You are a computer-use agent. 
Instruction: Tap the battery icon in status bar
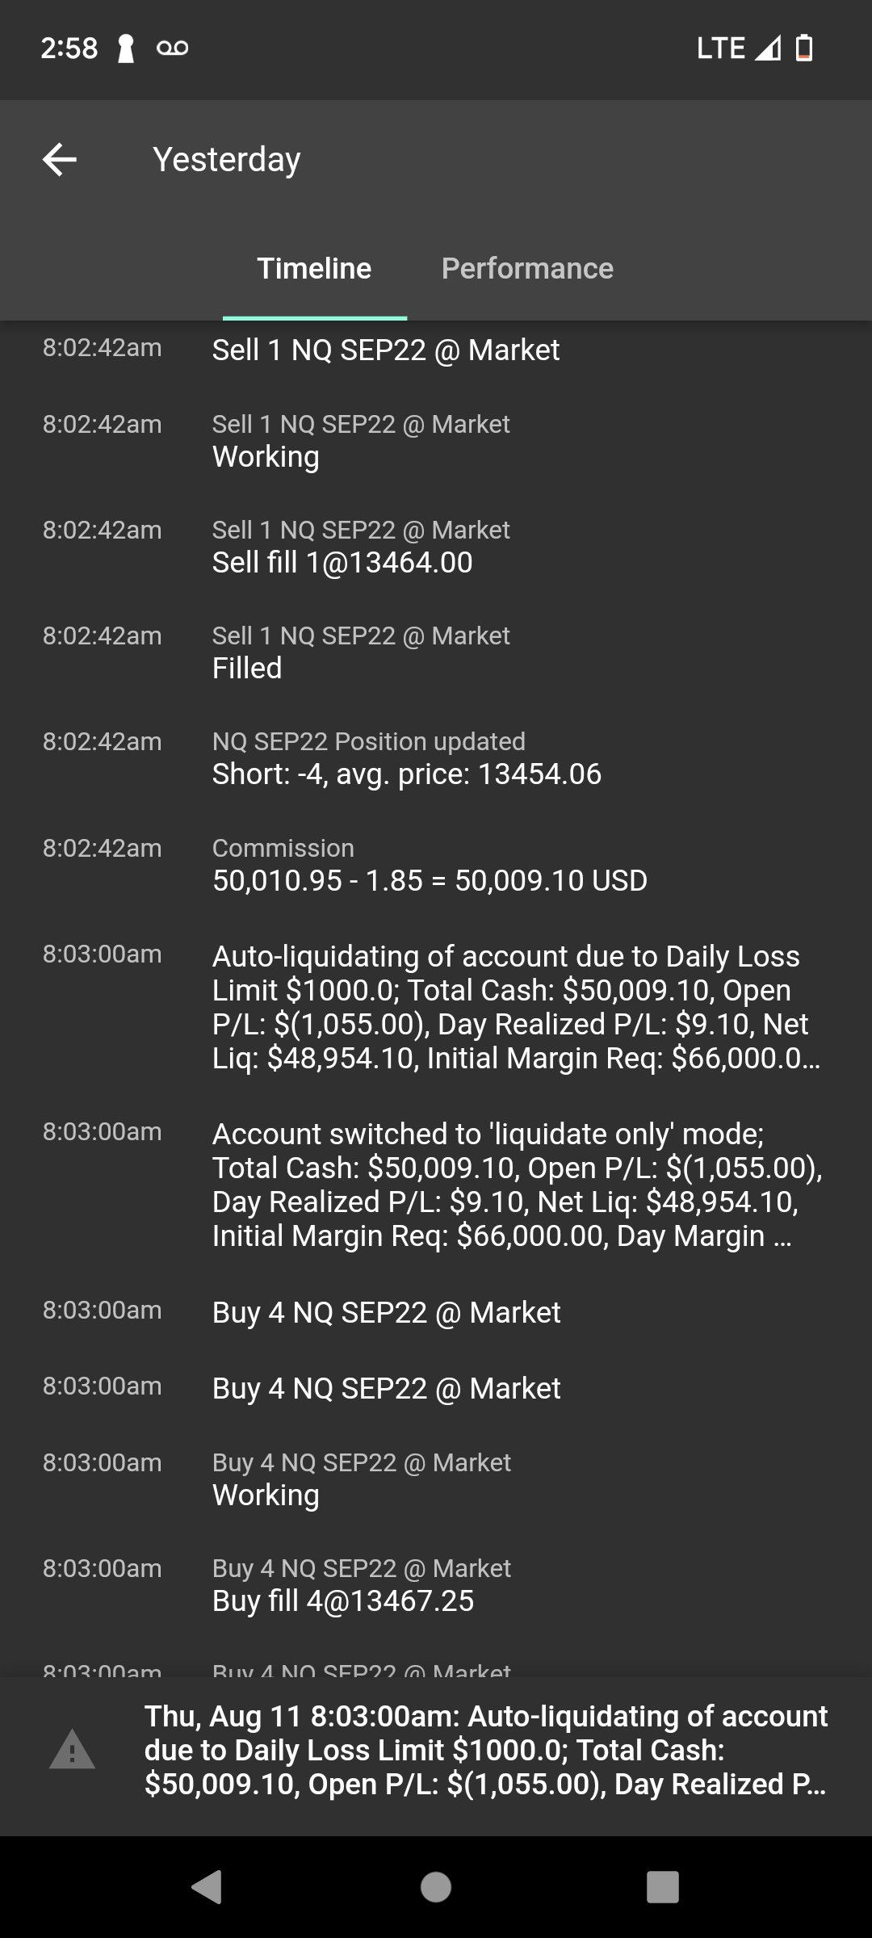coord(804,48)
